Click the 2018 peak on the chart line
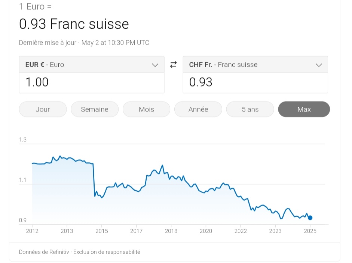 click(x=162, y=165)
